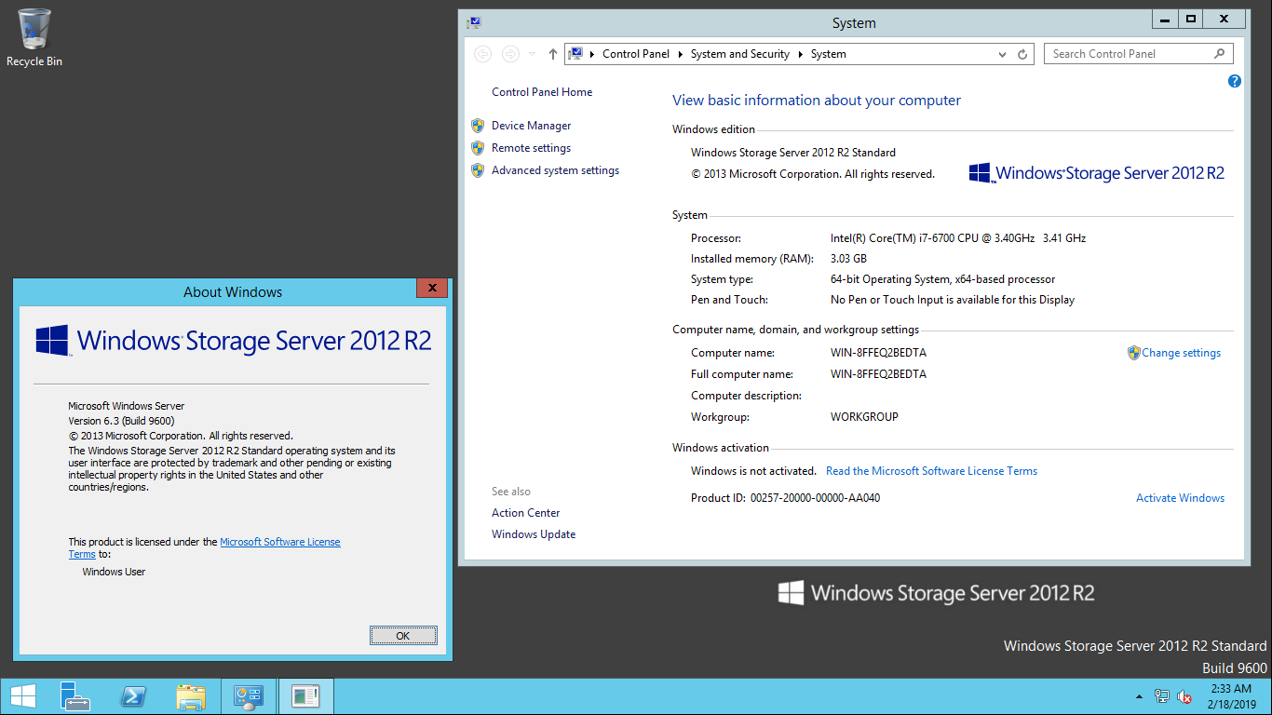Go up to System and Security
The height and width of the screenshot is (715, 1272).
pos(552,54)
